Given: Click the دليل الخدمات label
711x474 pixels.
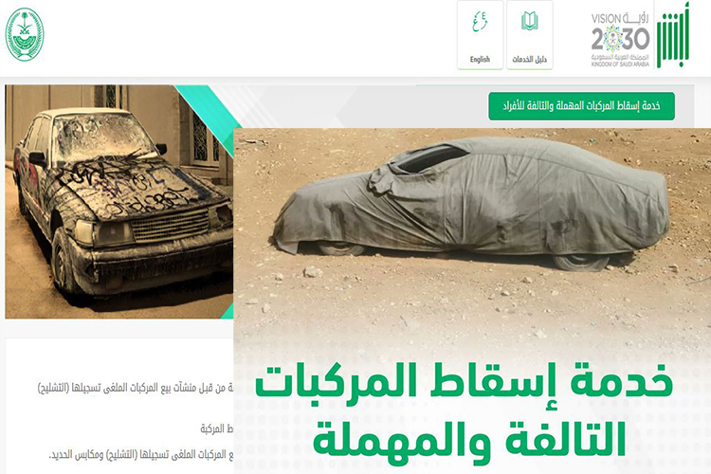Looking at the screenshot, I should pos(529,60).
